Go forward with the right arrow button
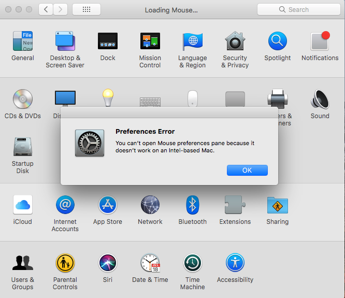The height and width of the screenshot is (298, 345). point(60,9)
